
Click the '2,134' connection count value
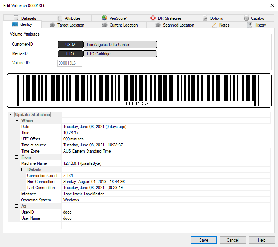(x=68, y=176)
